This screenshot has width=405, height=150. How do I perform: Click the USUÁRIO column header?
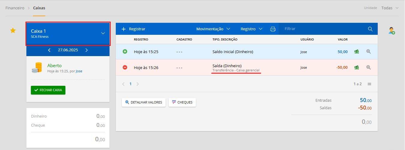point(307,40)
